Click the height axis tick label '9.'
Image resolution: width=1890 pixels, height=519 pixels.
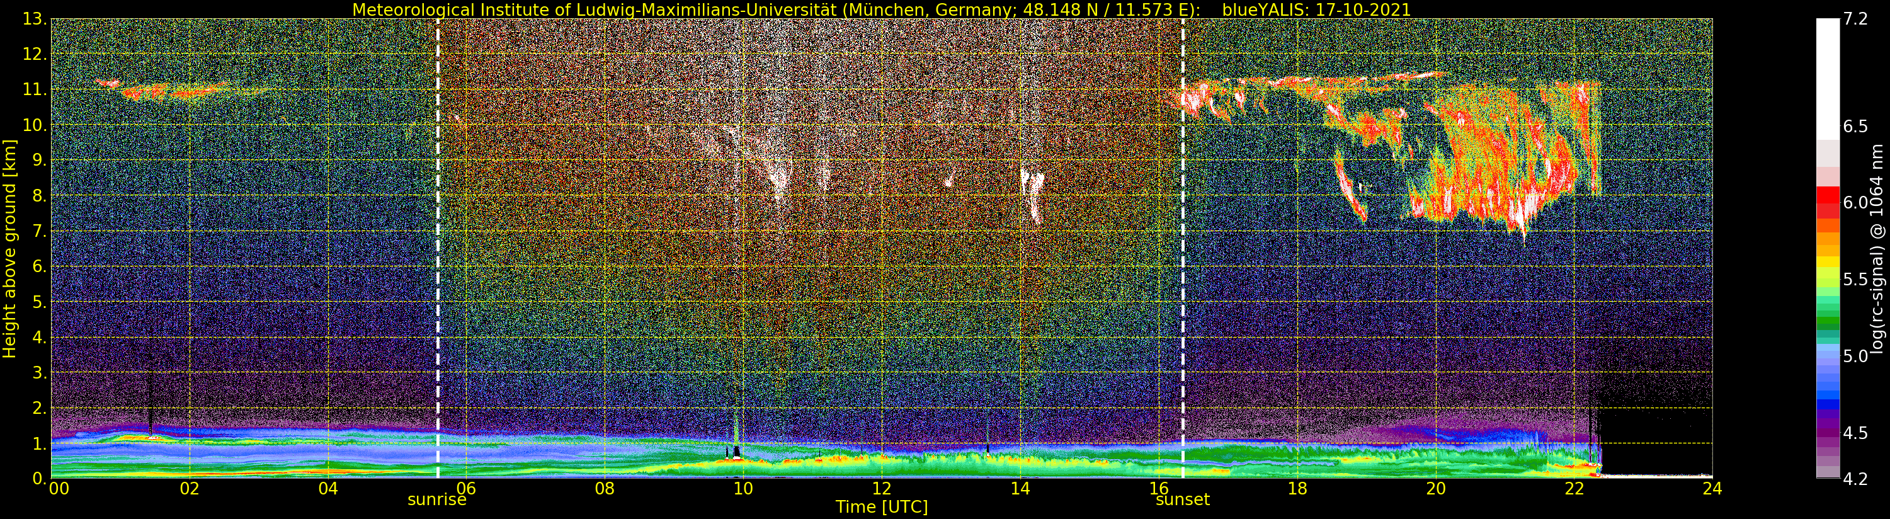point(39,160)
